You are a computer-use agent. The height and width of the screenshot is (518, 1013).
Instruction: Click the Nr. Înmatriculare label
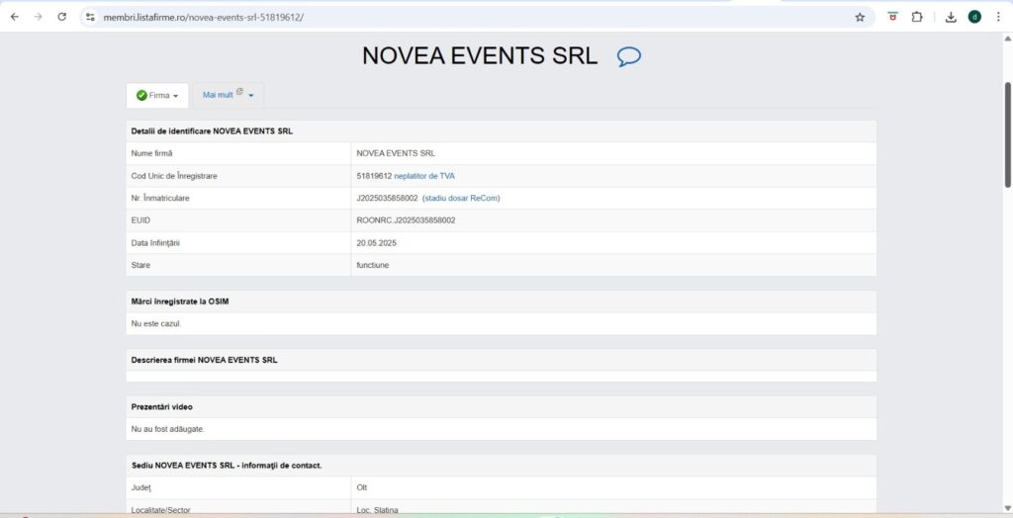pos(160,199)
